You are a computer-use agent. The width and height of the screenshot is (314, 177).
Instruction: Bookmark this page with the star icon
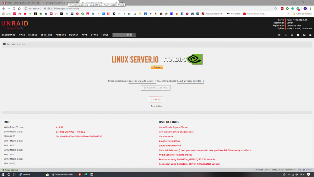[x=276, y=8]
